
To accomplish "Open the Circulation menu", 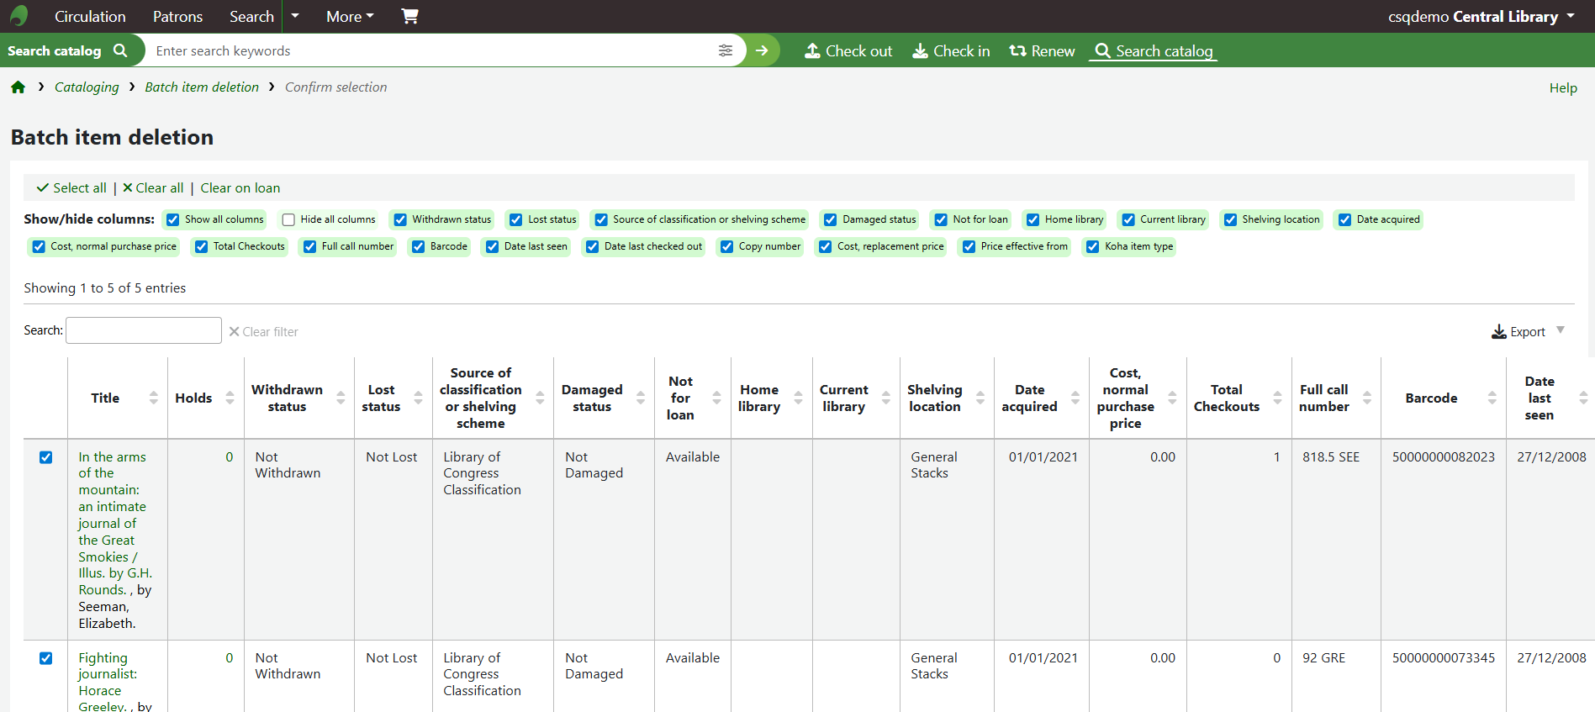I will click(90, 16).
